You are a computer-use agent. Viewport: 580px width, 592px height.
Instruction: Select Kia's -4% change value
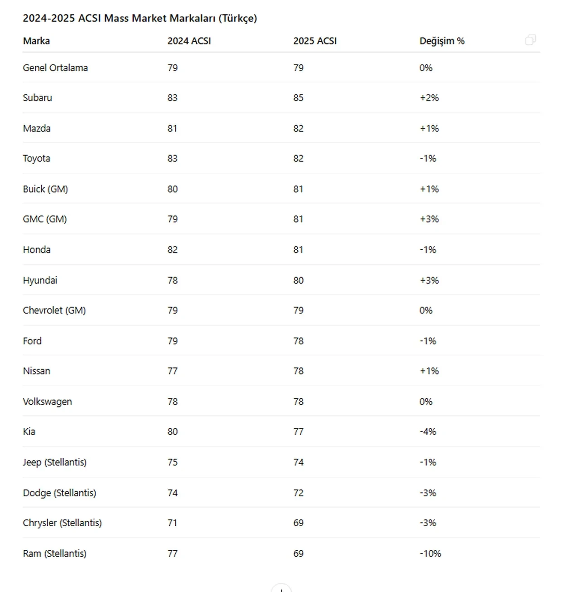click(x=428, y=432)
